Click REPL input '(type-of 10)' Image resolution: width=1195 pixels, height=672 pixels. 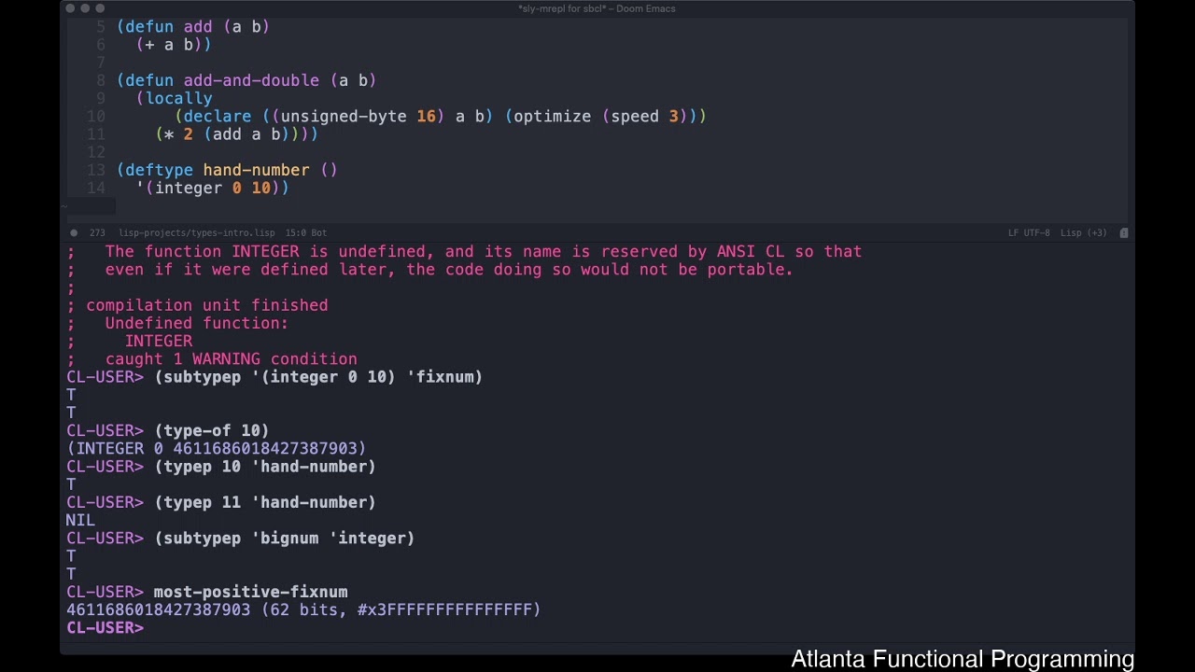[212, 430]
